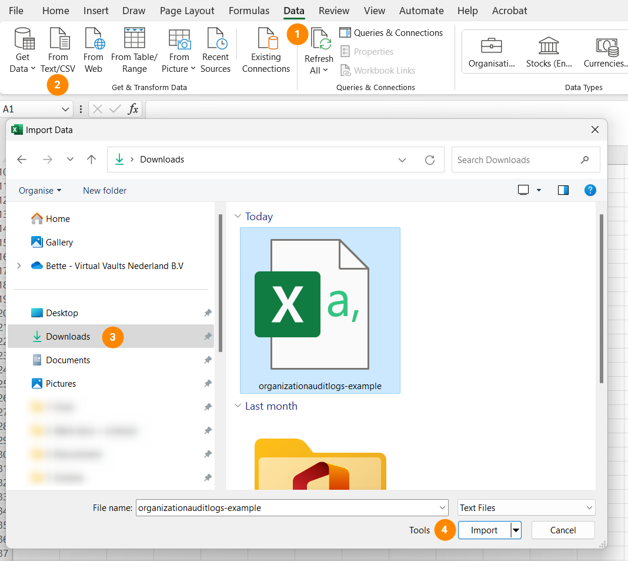The image size is (628, 561).
Task: Click the Import button
Action: click(x=484, y=530)
